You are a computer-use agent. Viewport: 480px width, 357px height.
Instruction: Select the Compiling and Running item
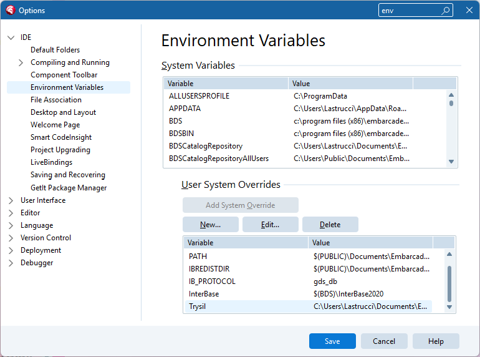[70, 62]
